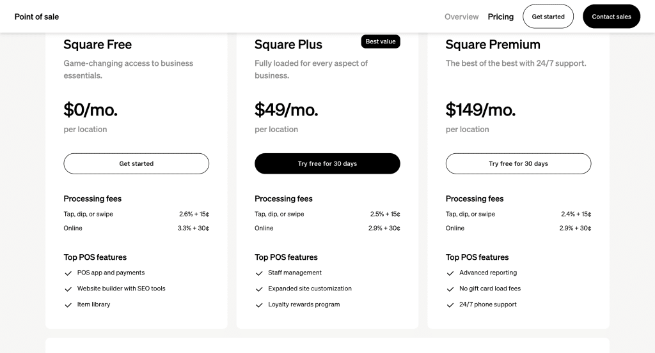Click checkmark icon next to 24/7 phone support
The image size is (655, 353).
450,305
